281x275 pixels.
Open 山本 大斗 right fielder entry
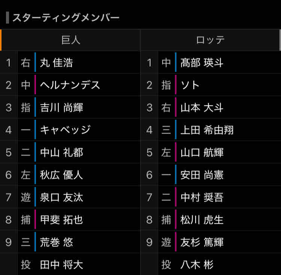pyautogui.click(x=202, y=107)
